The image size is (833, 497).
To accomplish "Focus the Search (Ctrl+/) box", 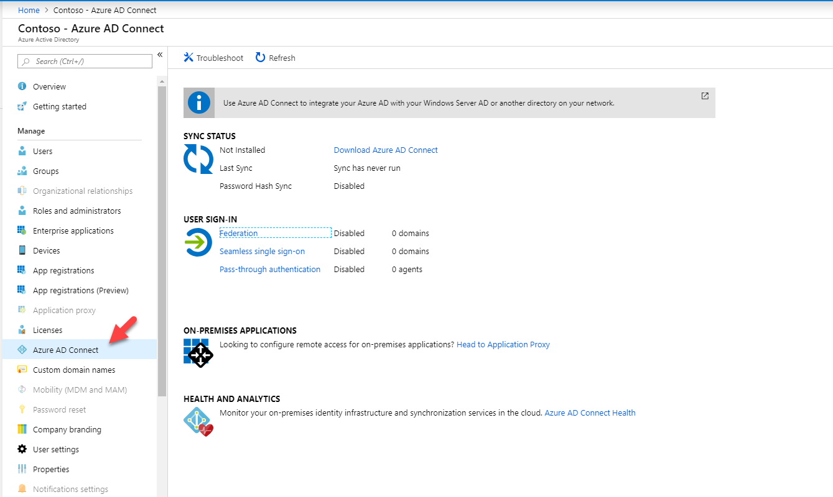I will (85, 62).
